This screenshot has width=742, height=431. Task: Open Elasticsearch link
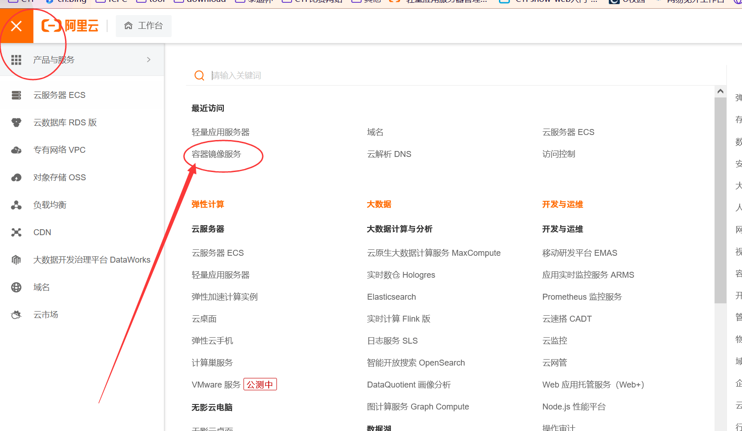[x=391, y=297]
